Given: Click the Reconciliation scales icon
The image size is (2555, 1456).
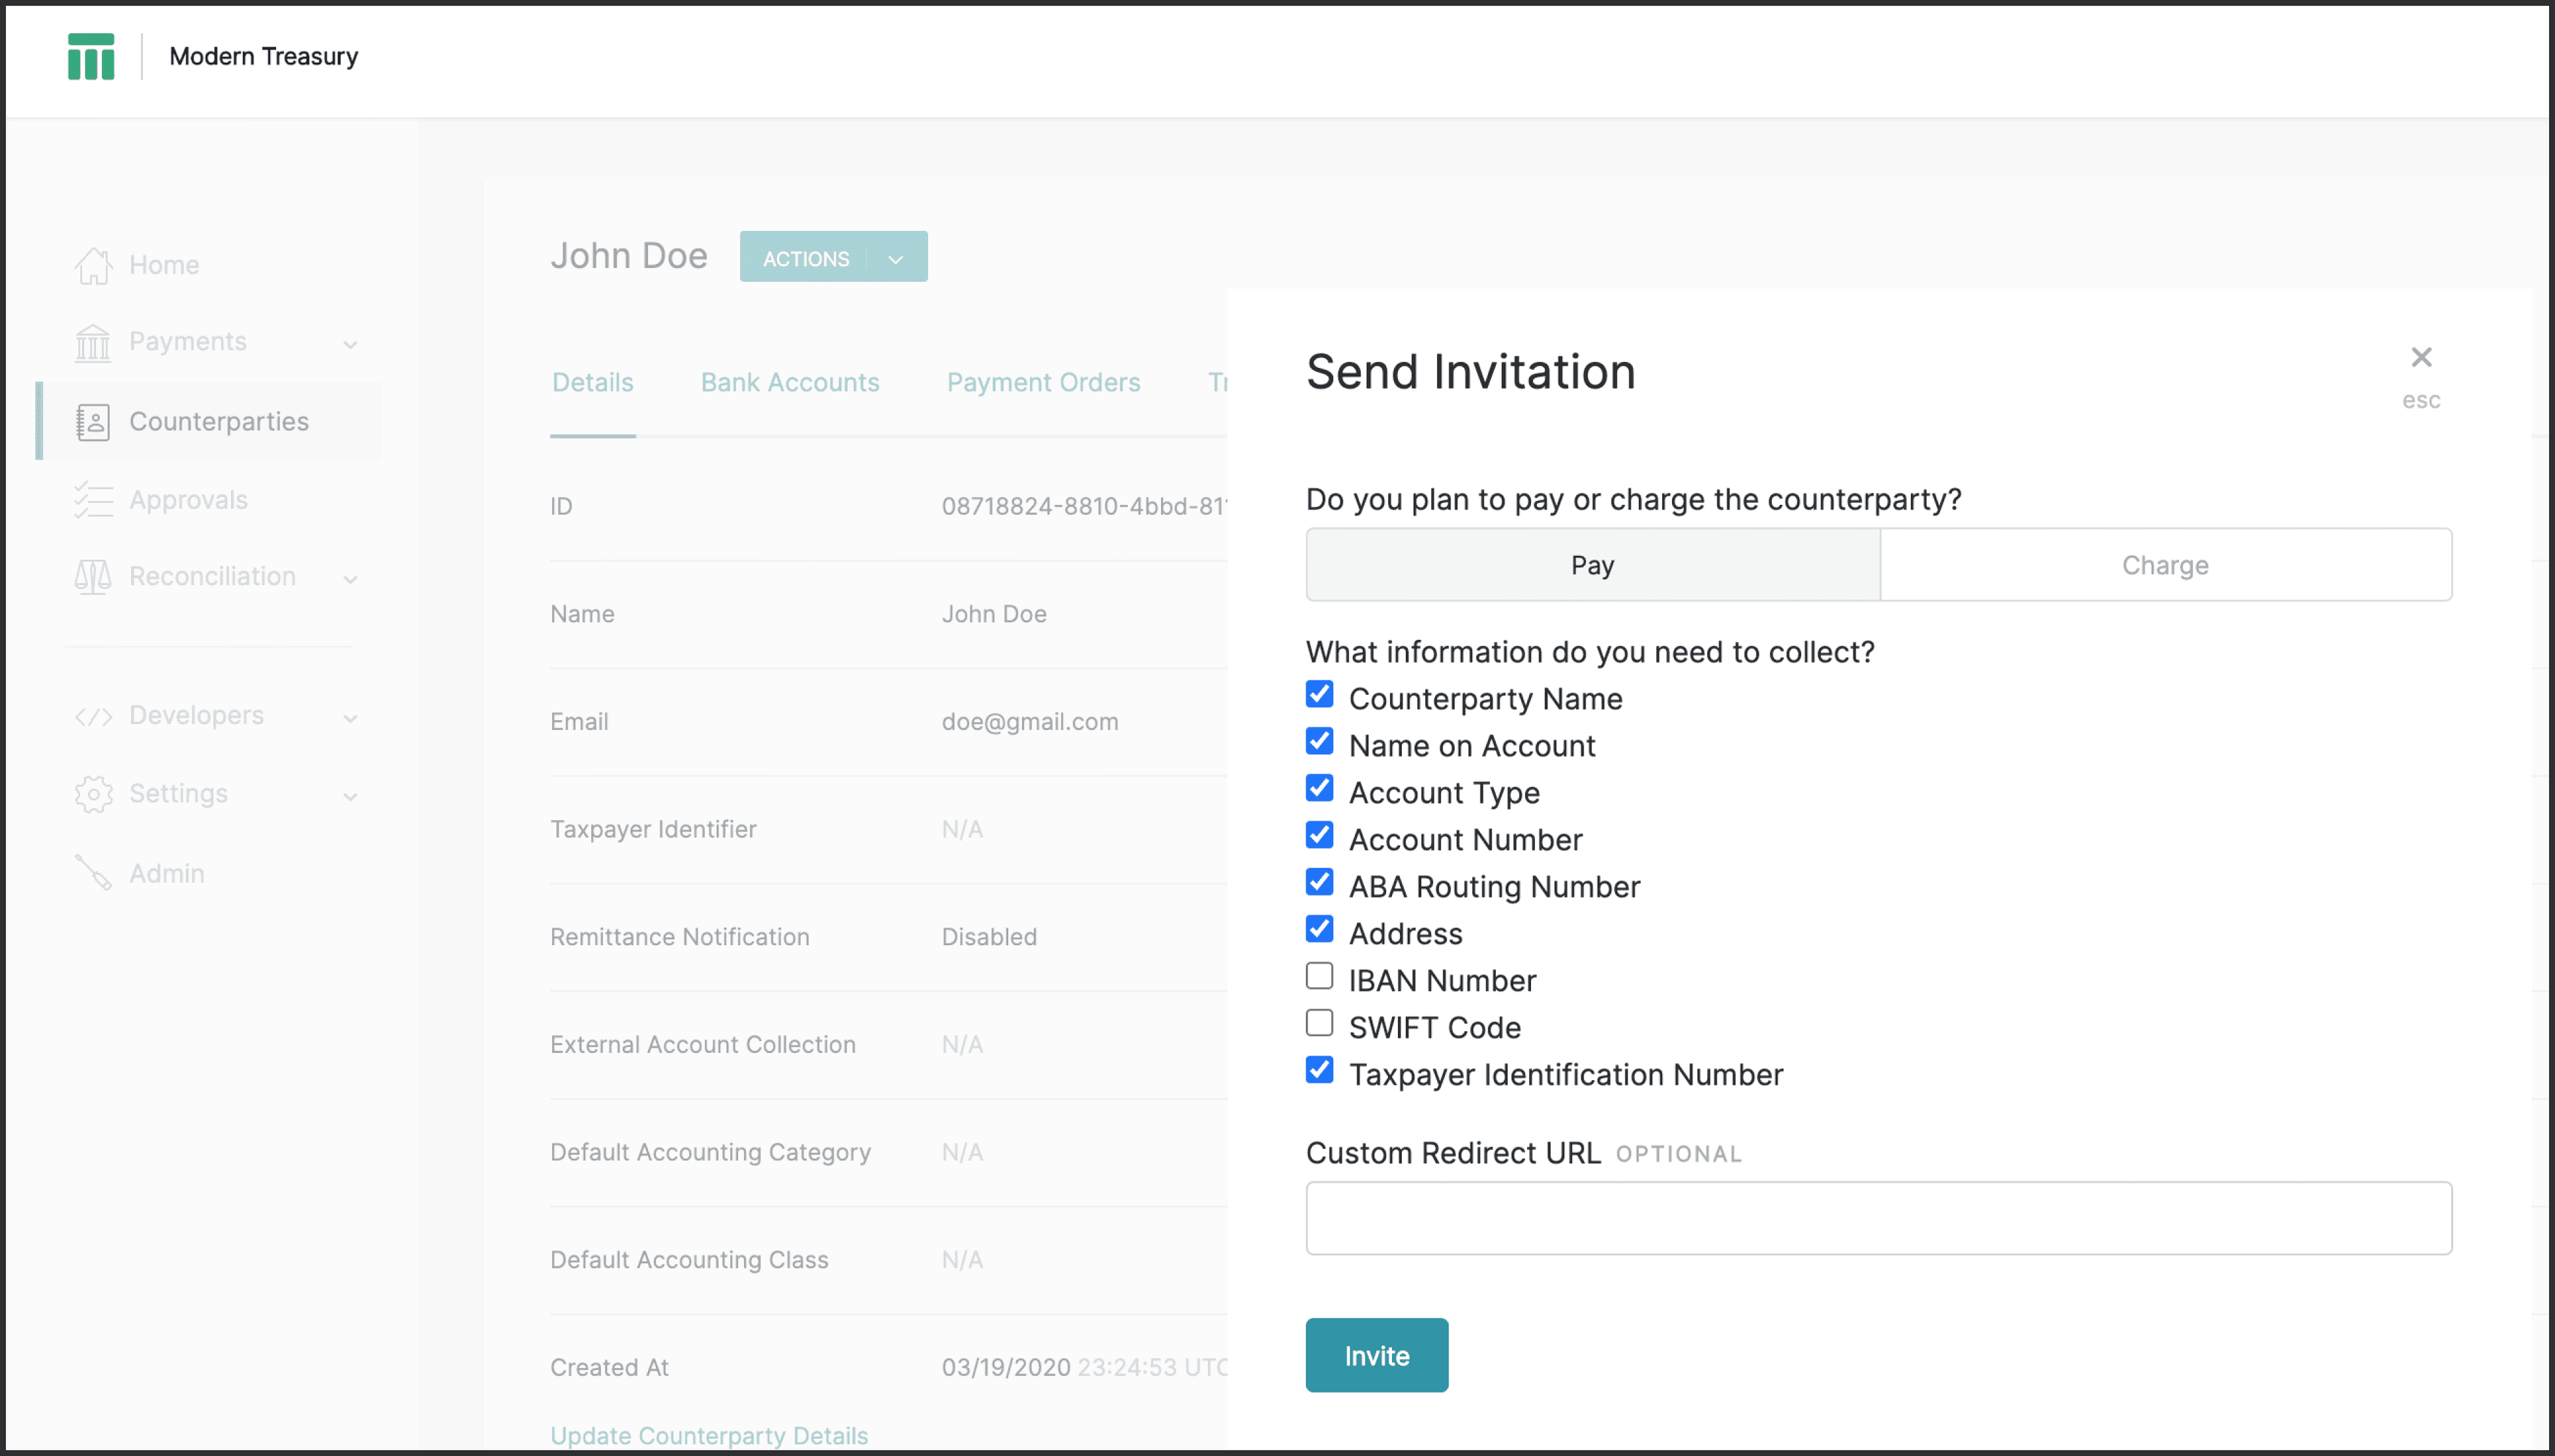Looking at the screenshot, I should [x=93, y=577].
